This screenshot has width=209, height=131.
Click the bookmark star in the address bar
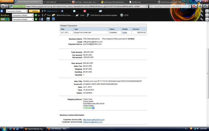pyautogui.click(x=141, y=6)
